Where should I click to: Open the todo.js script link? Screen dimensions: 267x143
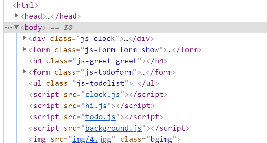[101, 117]
